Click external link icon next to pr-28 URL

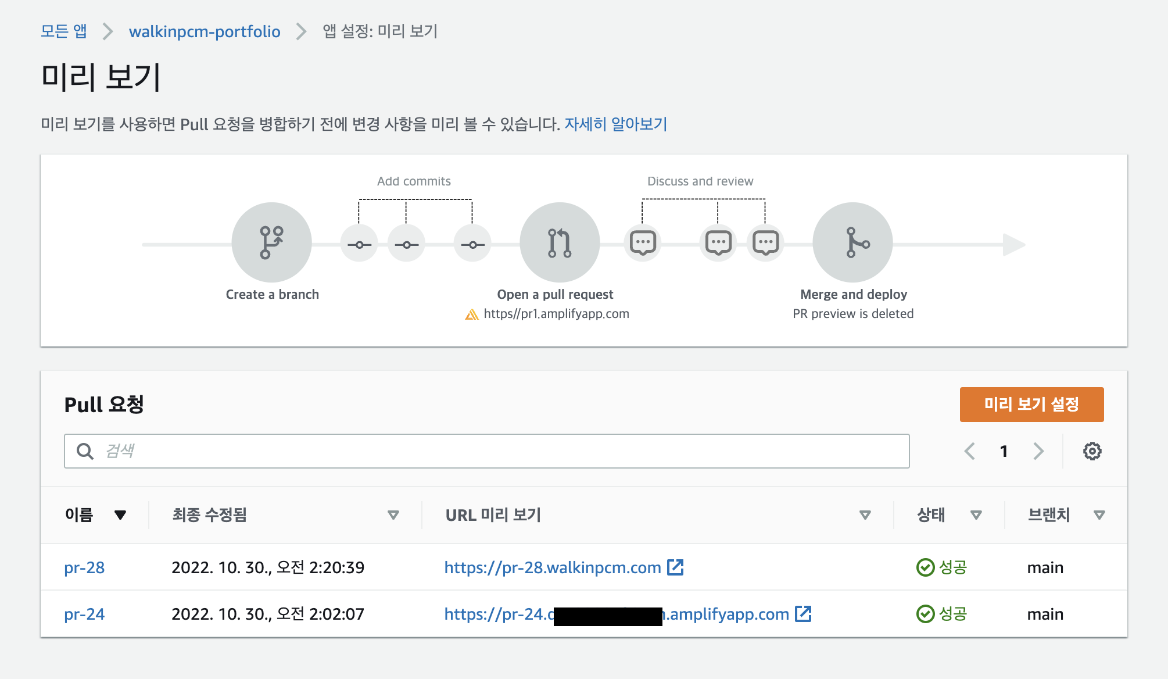[x=675, y=567]
